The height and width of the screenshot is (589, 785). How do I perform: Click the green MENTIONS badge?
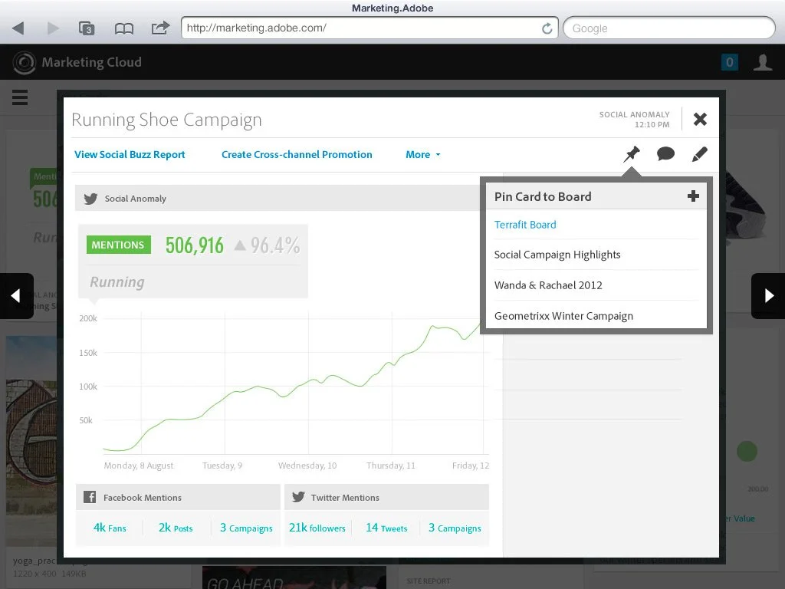[x=119, y=245]
